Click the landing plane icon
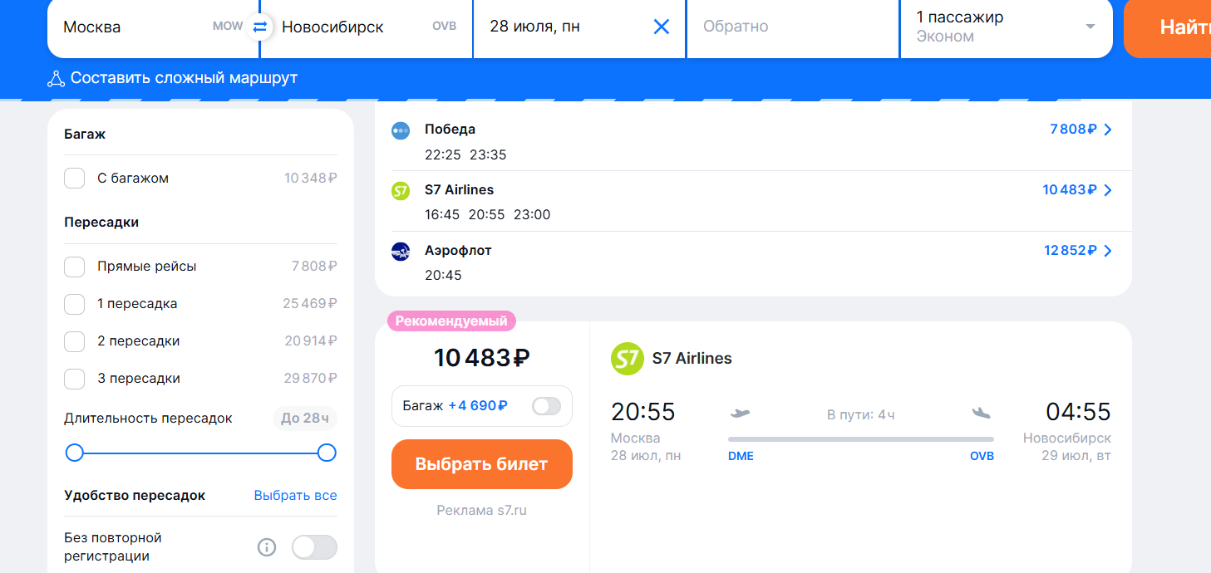Screen dimensions: 1211x573 click(982, 413)
